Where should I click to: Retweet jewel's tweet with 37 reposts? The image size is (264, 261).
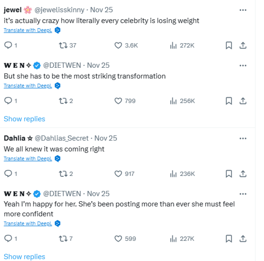tap(63, 46)
